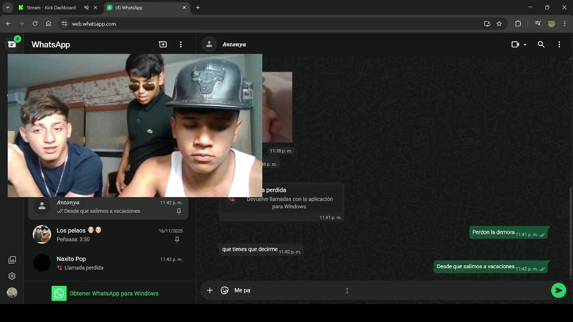The width and height of the screenshot is (573, 322).
Task: Open the attach plus menu in composer
Action: (210, 290)
